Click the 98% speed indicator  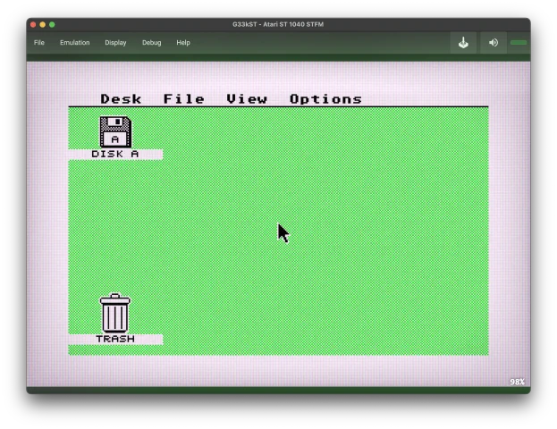[517, 382]
